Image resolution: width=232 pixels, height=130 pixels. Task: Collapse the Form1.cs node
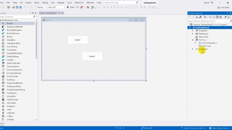tap(192, 40)
